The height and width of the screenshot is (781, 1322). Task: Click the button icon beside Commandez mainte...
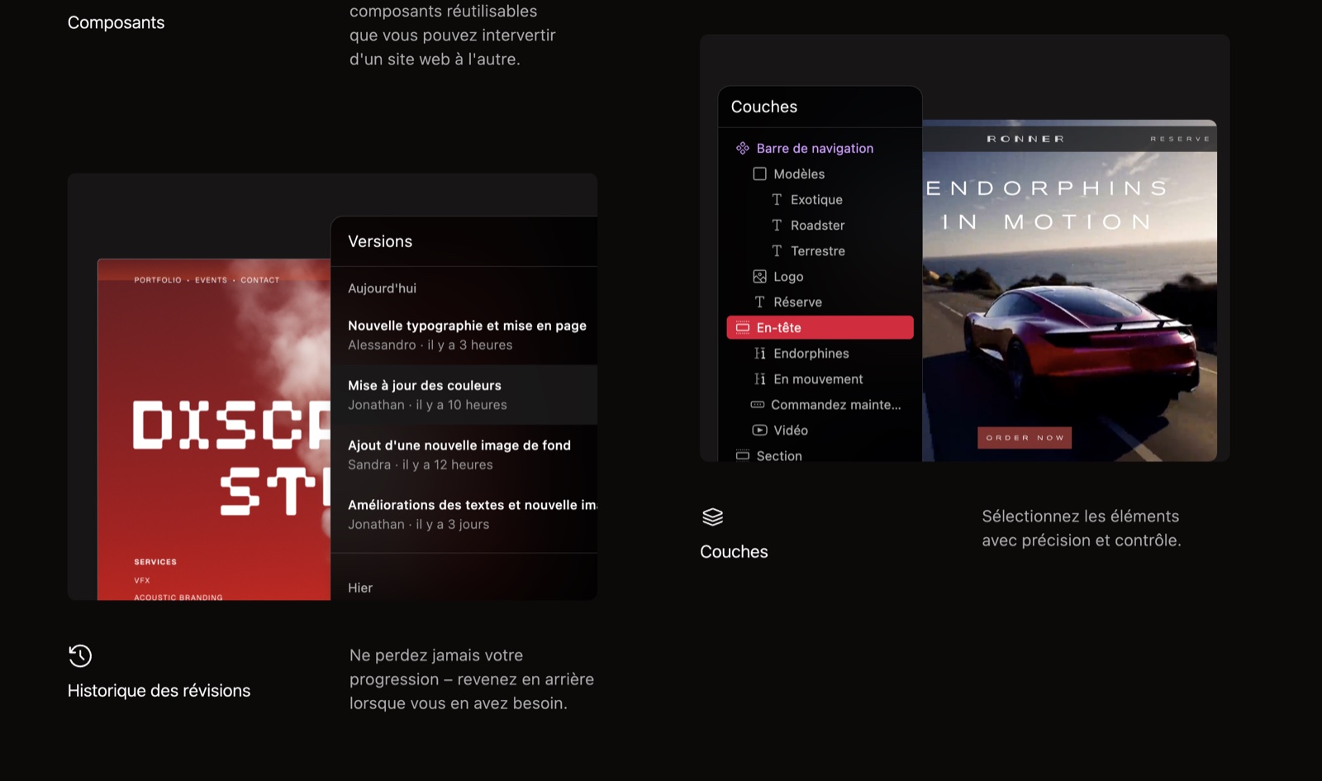[757, 404]
